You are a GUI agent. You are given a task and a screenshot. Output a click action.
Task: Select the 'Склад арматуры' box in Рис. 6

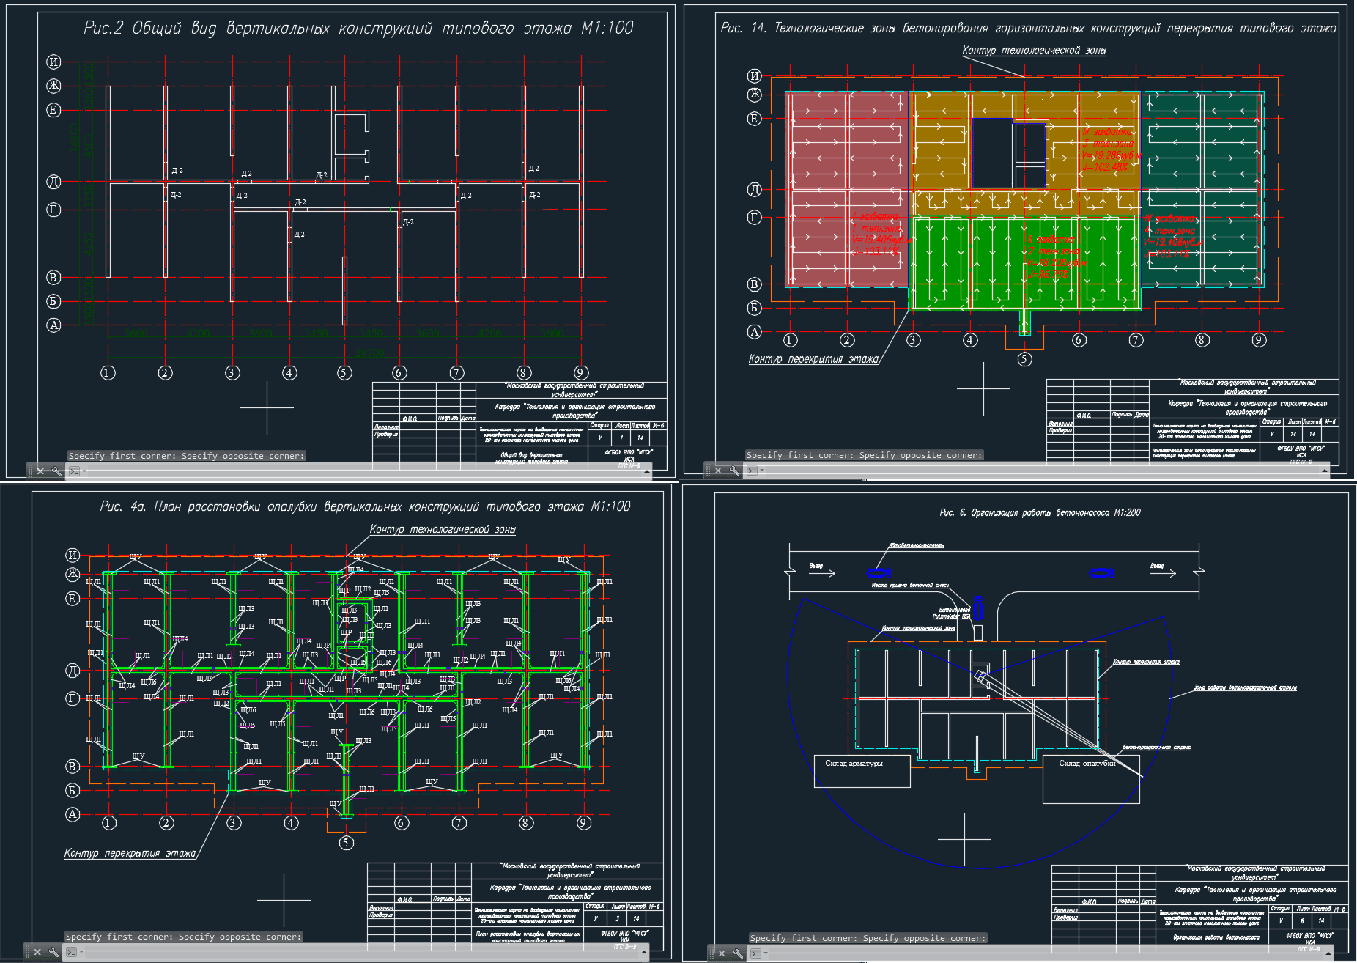pos(862,771)
